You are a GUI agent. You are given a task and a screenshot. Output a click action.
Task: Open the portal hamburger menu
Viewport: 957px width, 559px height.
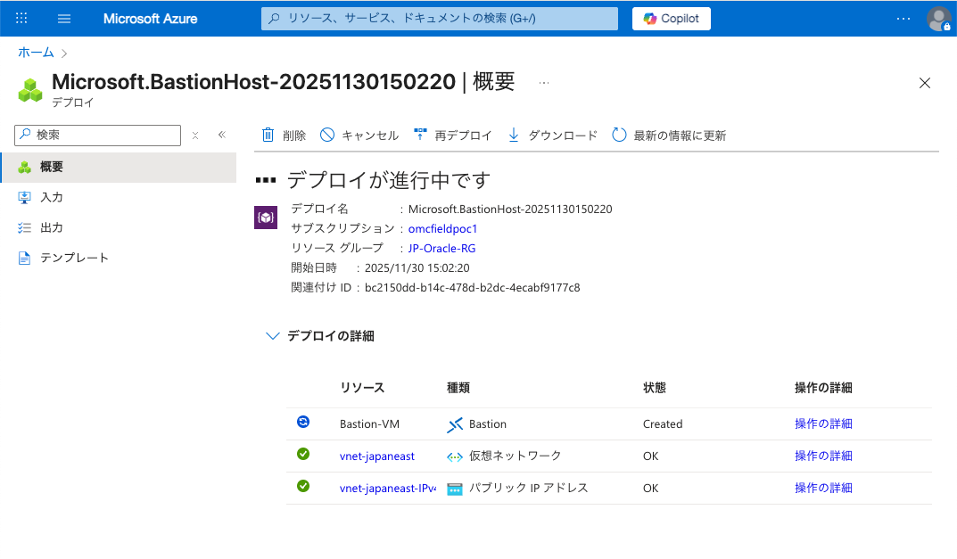[x=64, y=19]
